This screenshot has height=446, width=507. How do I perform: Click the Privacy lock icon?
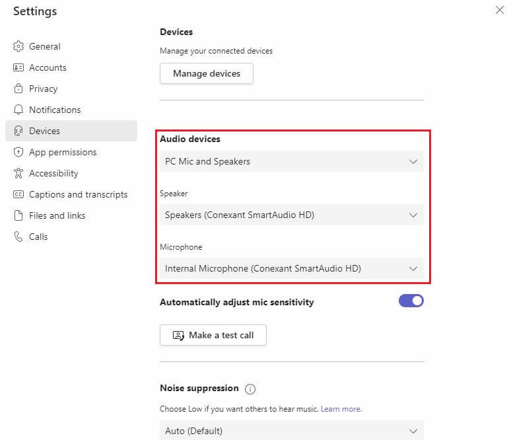point(18,89)
